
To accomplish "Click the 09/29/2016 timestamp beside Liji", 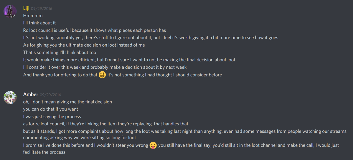I will pyautogui.click(x=42, y=9).
